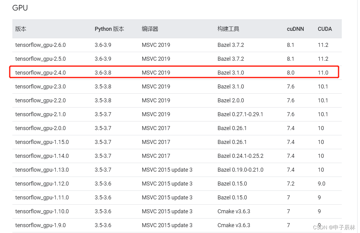
Task: Select the tensorflow_gpu-2.5.0 cell
Action: pos(40,59)
